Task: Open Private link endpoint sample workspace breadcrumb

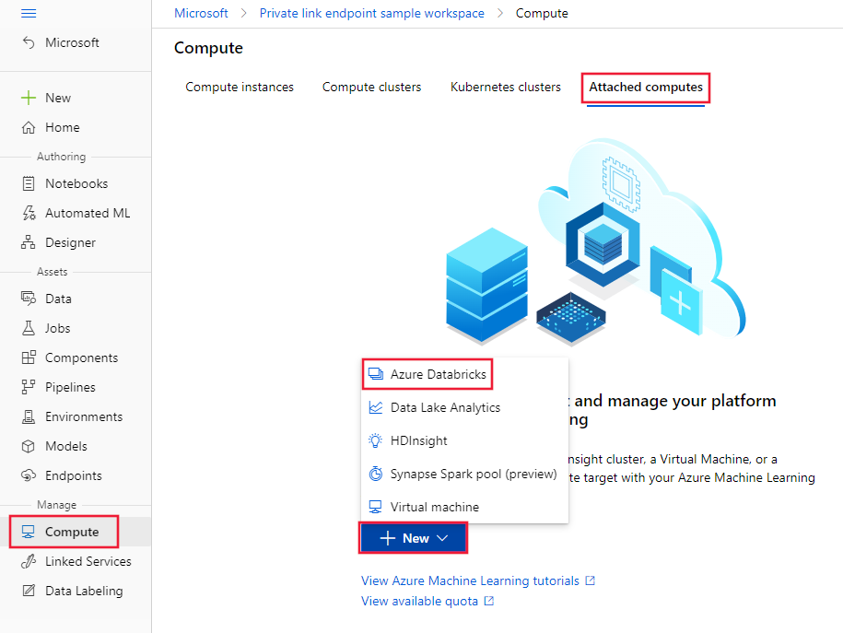Action: 372,14
